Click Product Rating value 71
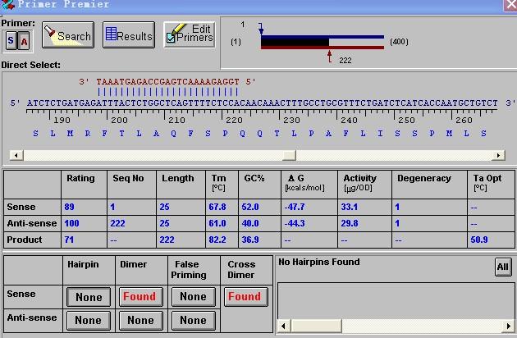The image size is (517, 338). tap(69, 240)
